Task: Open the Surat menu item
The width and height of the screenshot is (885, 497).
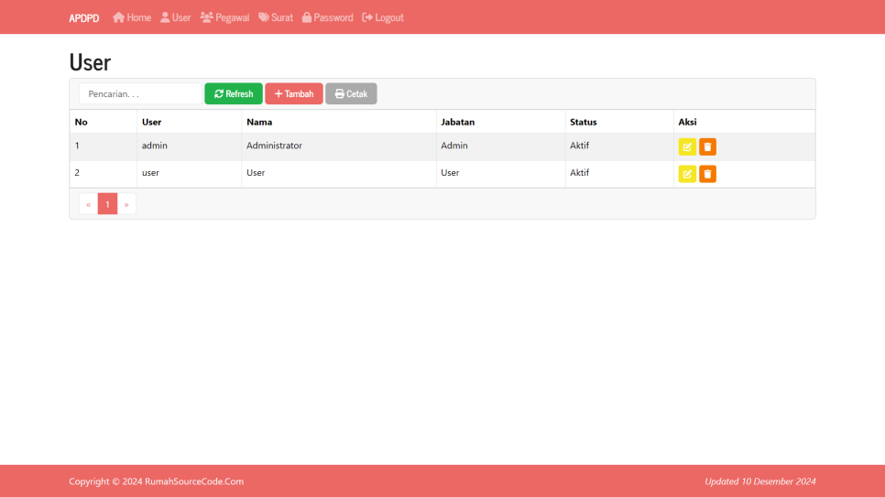Action: pyautogui.click(x=276, y=17)
